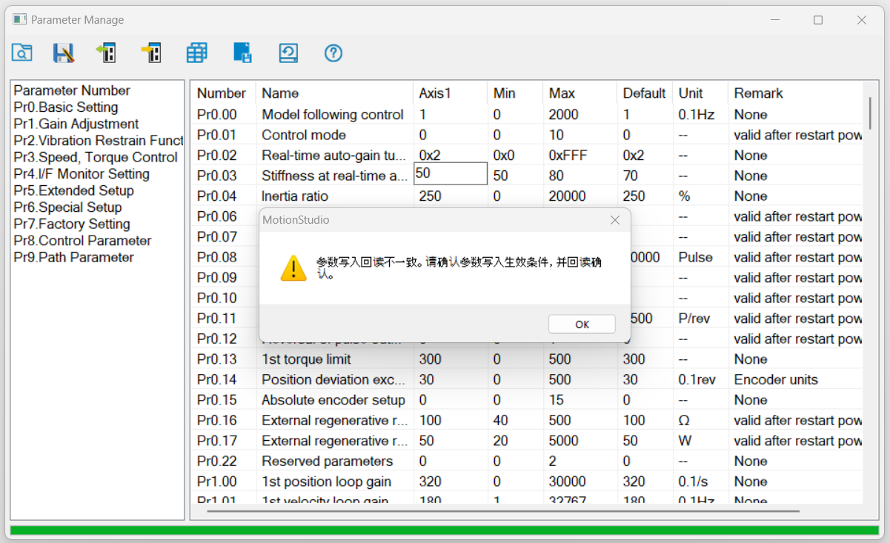Screen dimensions: 890x543
Task: Click the save-as floppy disk with pencil icon
Action: 64,53
